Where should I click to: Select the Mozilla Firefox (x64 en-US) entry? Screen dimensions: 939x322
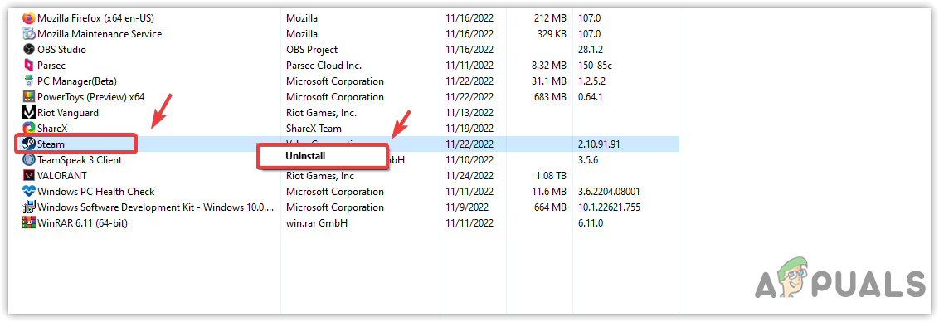tap(96, 18)
